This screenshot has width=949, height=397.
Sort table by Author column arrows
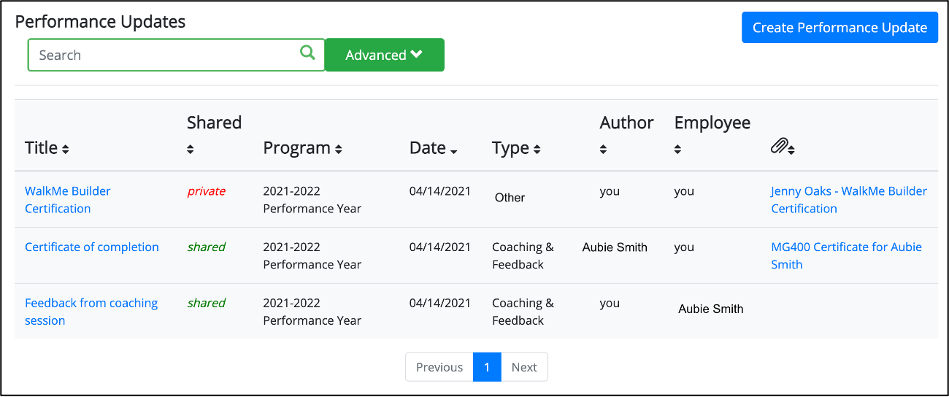coord(604,150)
